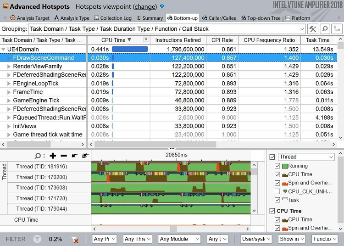
Task: Switch to the Summary tab
Action: point(150,18)
